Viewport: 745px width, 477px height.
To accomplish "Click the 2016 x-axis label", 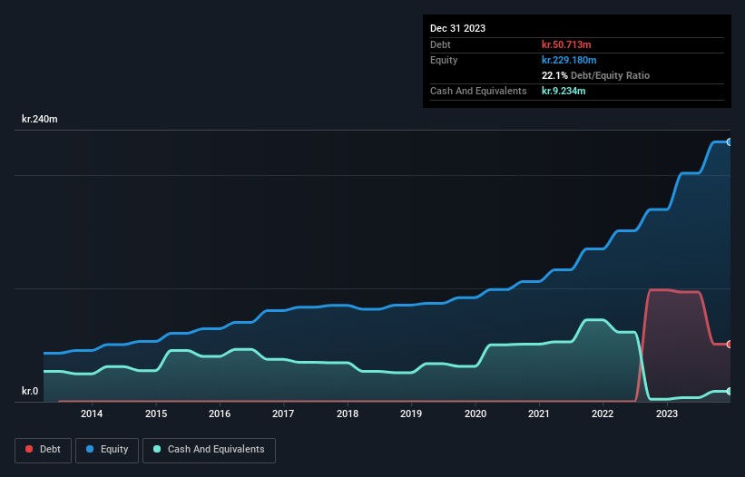I will pos(220,414).
